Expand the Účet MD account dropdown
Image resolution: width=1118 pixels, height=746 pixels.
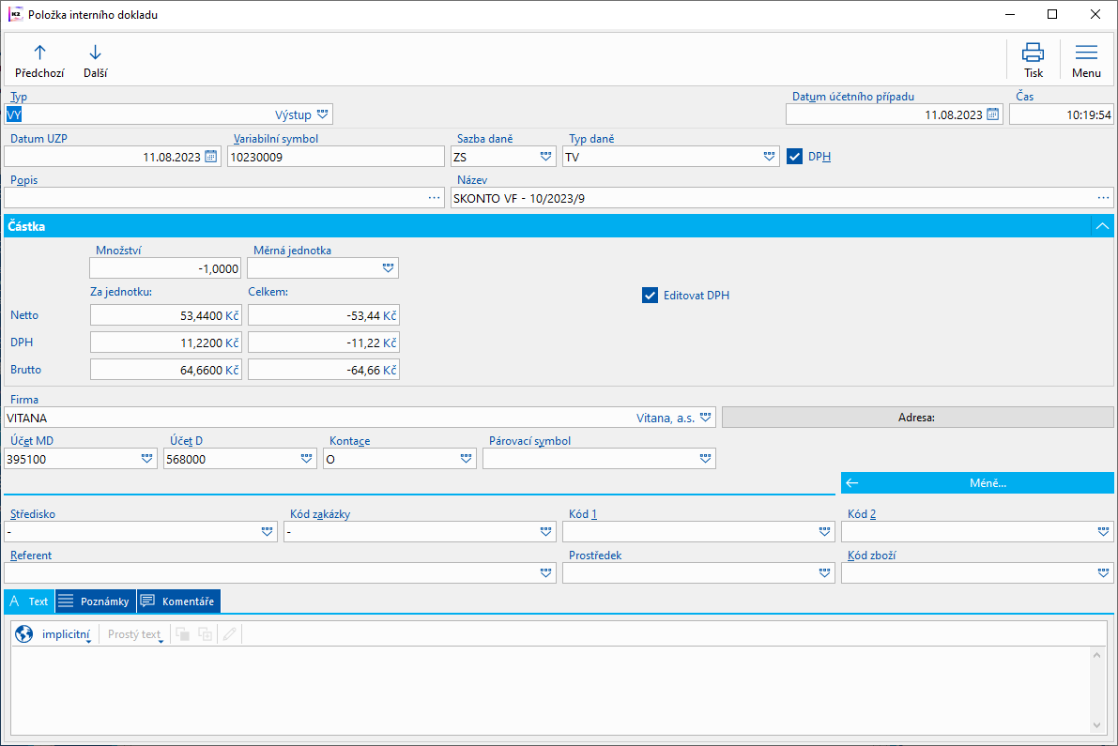point(146,459)
